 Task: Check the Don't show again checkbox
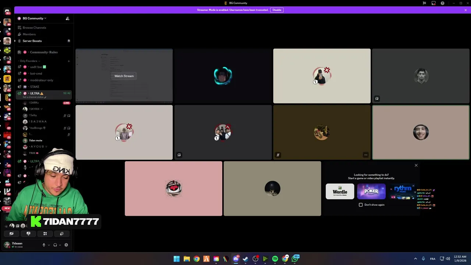click(x=361, y=205)
